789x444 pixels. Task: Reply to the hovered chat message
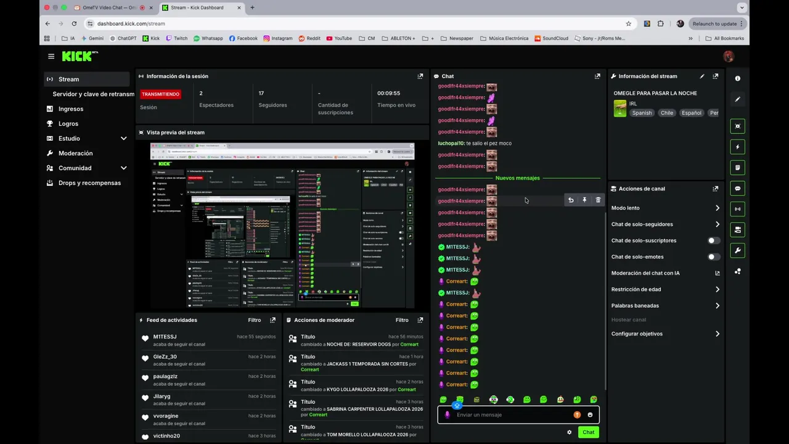571,200
